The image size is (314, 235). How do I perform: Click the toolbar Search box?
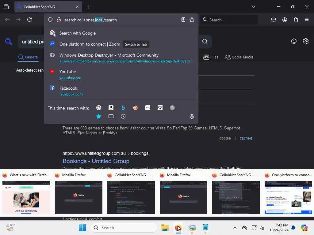229,20
